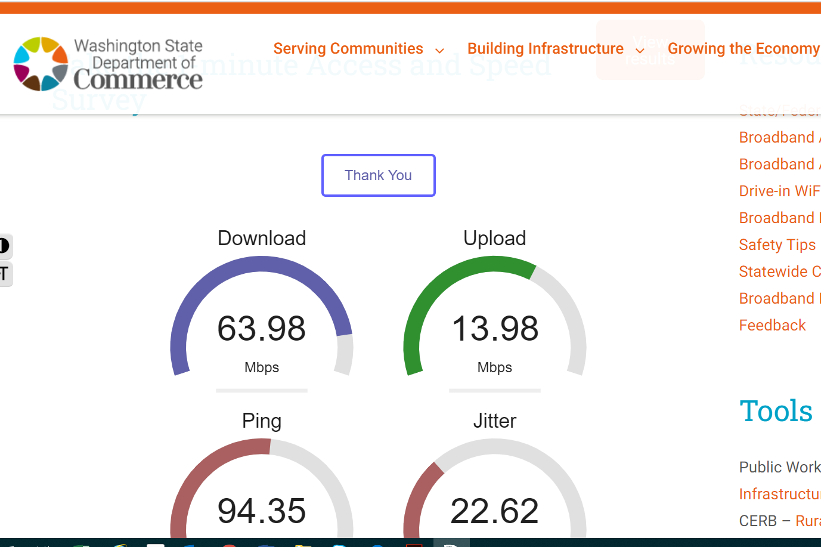
Task: Open the Statewide sidebar link
Action: tap(780, 271)
